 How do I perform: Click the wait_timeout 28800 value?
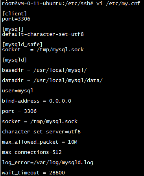click(57, 172)
